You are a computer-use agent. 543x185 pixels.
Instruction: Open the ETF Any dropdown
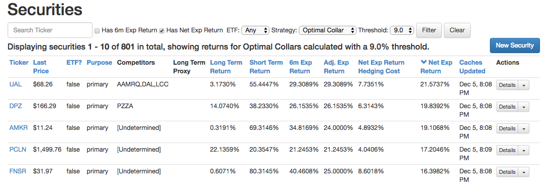[255, 30]
